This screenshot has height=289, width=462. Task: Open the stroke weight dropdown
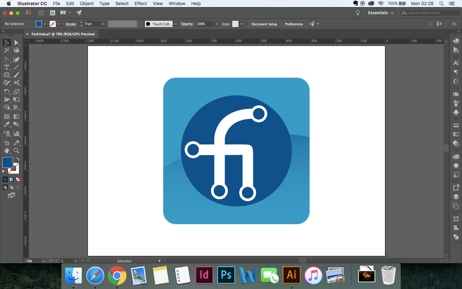pyautogui.click(x=103, y=24)
